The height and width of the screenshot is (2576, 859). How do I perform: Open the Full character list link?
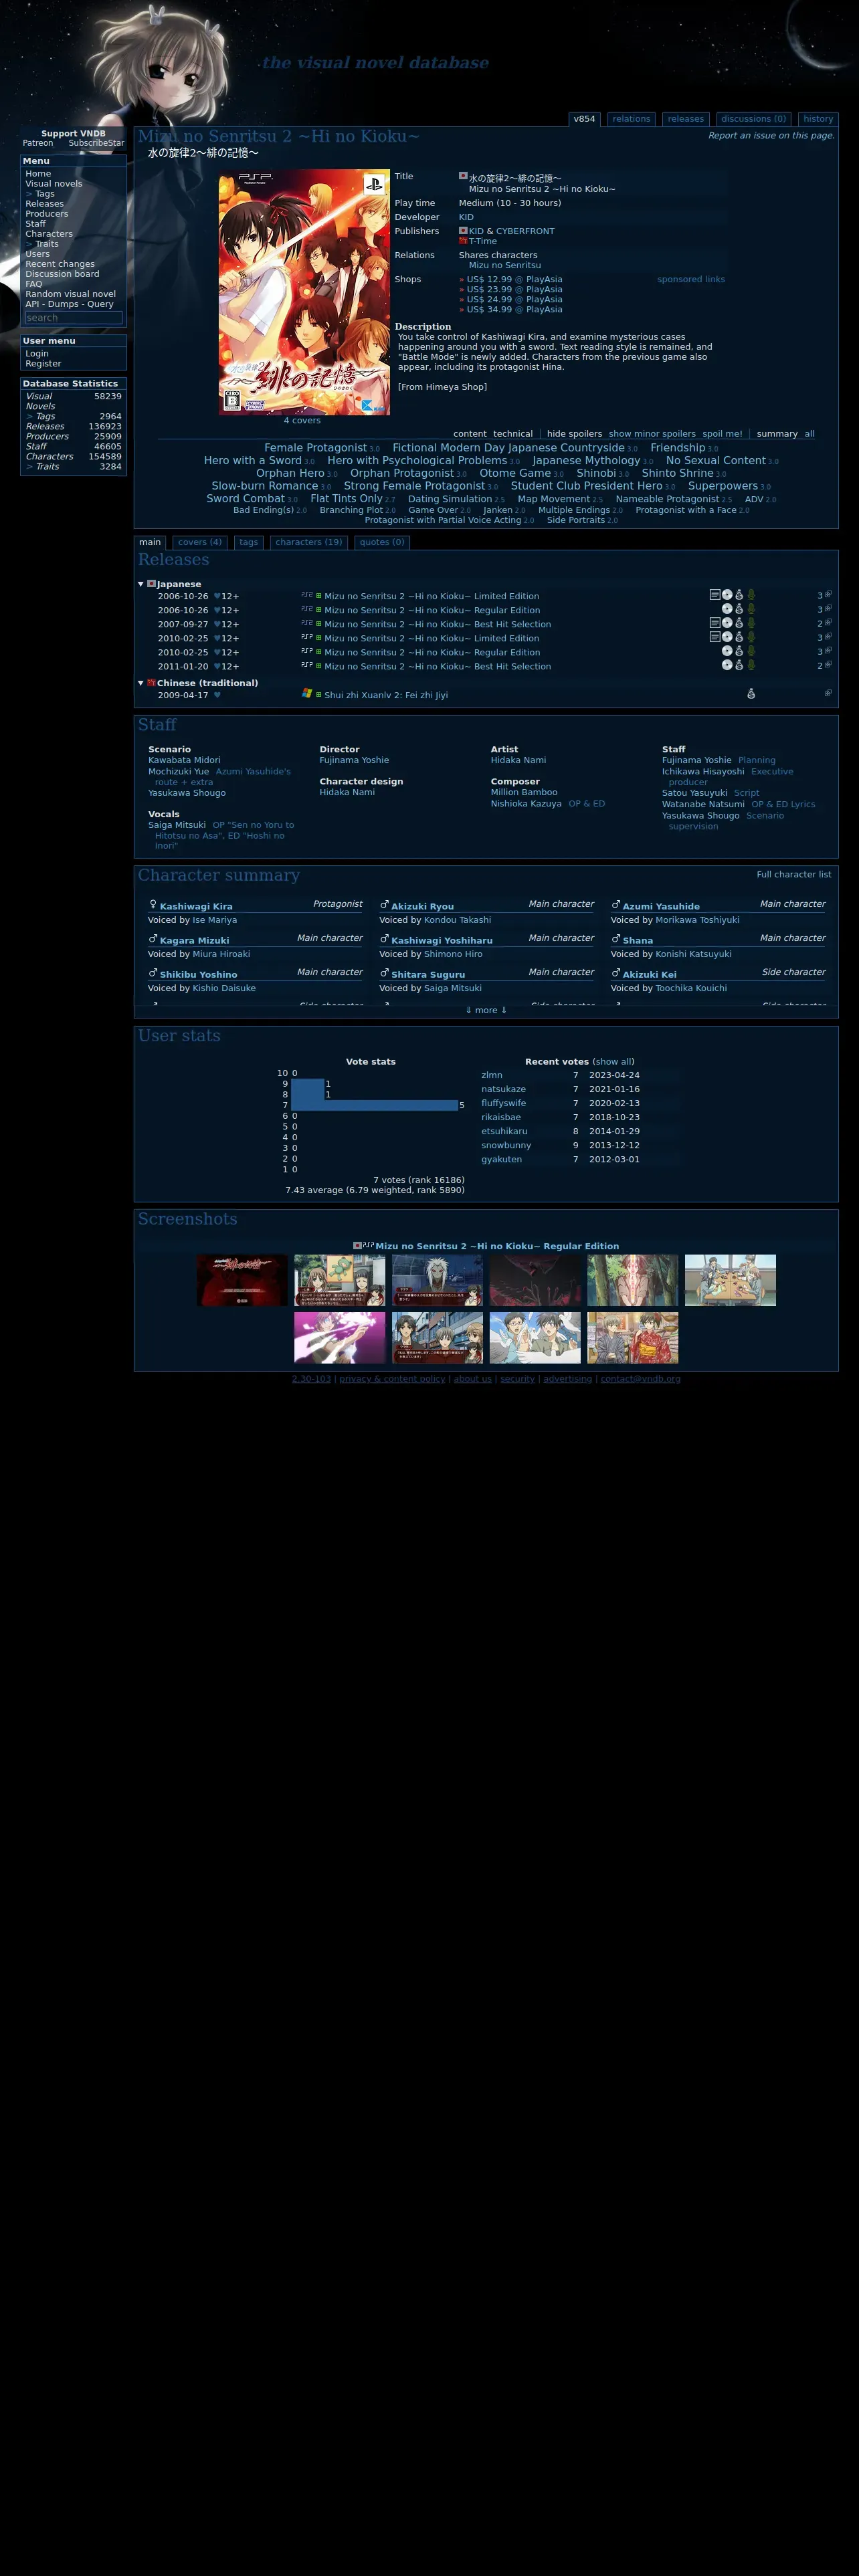[x=793, y=874]
